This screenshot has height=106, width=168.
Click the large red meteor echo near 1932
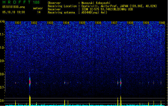pyautogui.click(x=30, y=82)
